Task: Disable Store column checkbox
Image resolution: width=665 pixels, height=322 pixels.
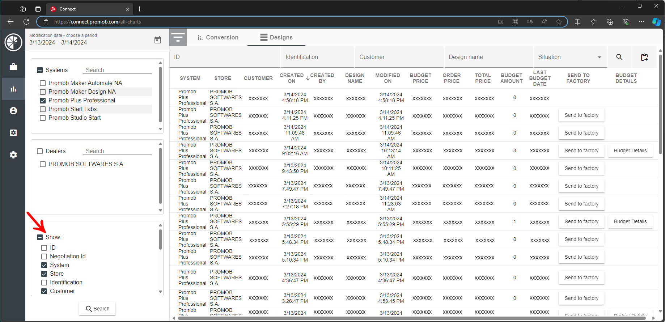Action: 44,274
